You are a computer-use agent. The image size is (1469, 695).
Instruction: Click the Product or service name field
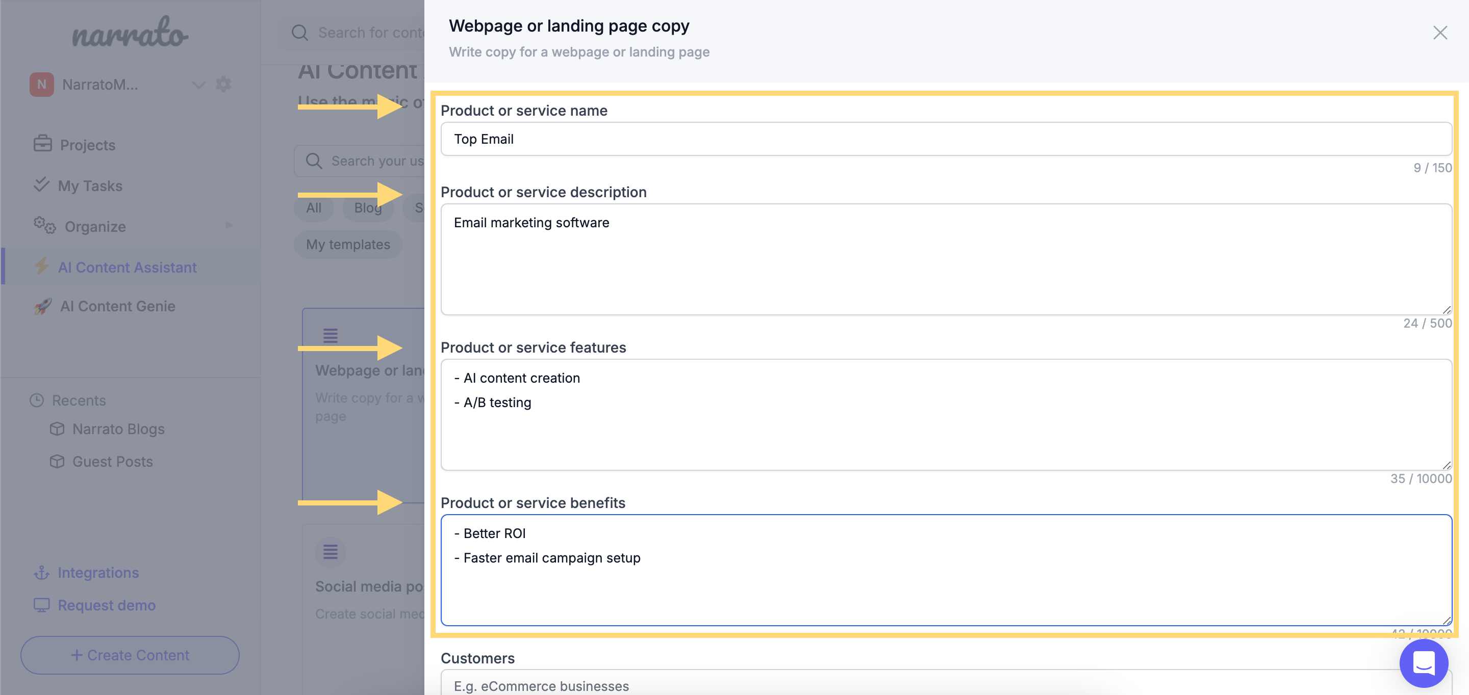coord(946,139)
